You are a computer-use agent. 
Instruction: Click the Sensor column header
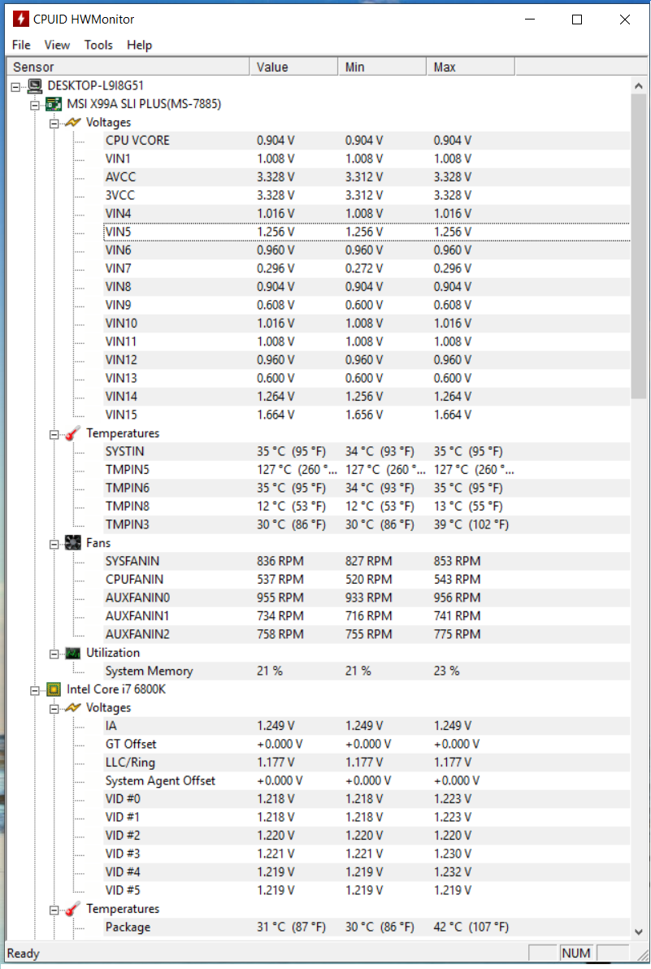click(x=128, y=67)
